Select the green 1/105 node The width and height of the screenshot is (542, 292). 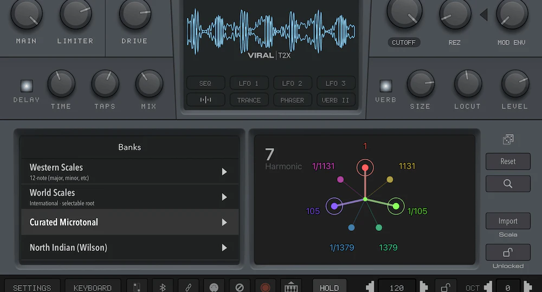pyautogui.click(x=396, y=206)
